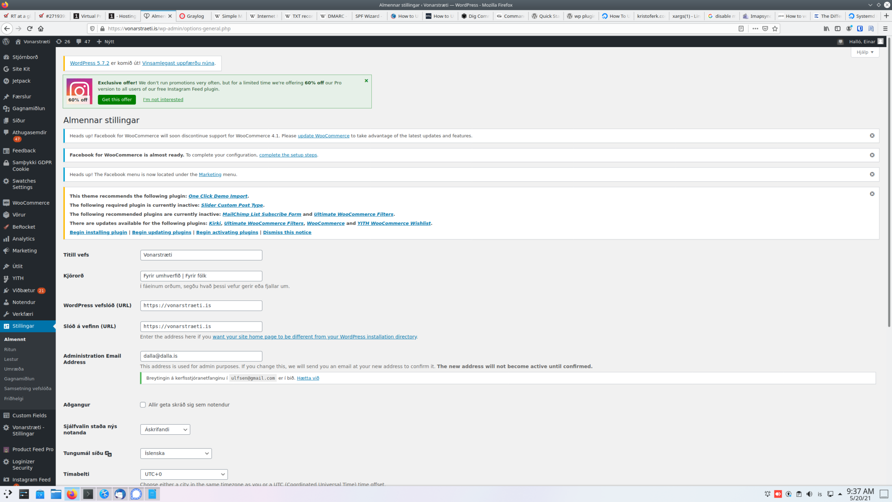892x502 pixels.
Task: Click I'm not interested link
Action: click(x=163, y=99)
